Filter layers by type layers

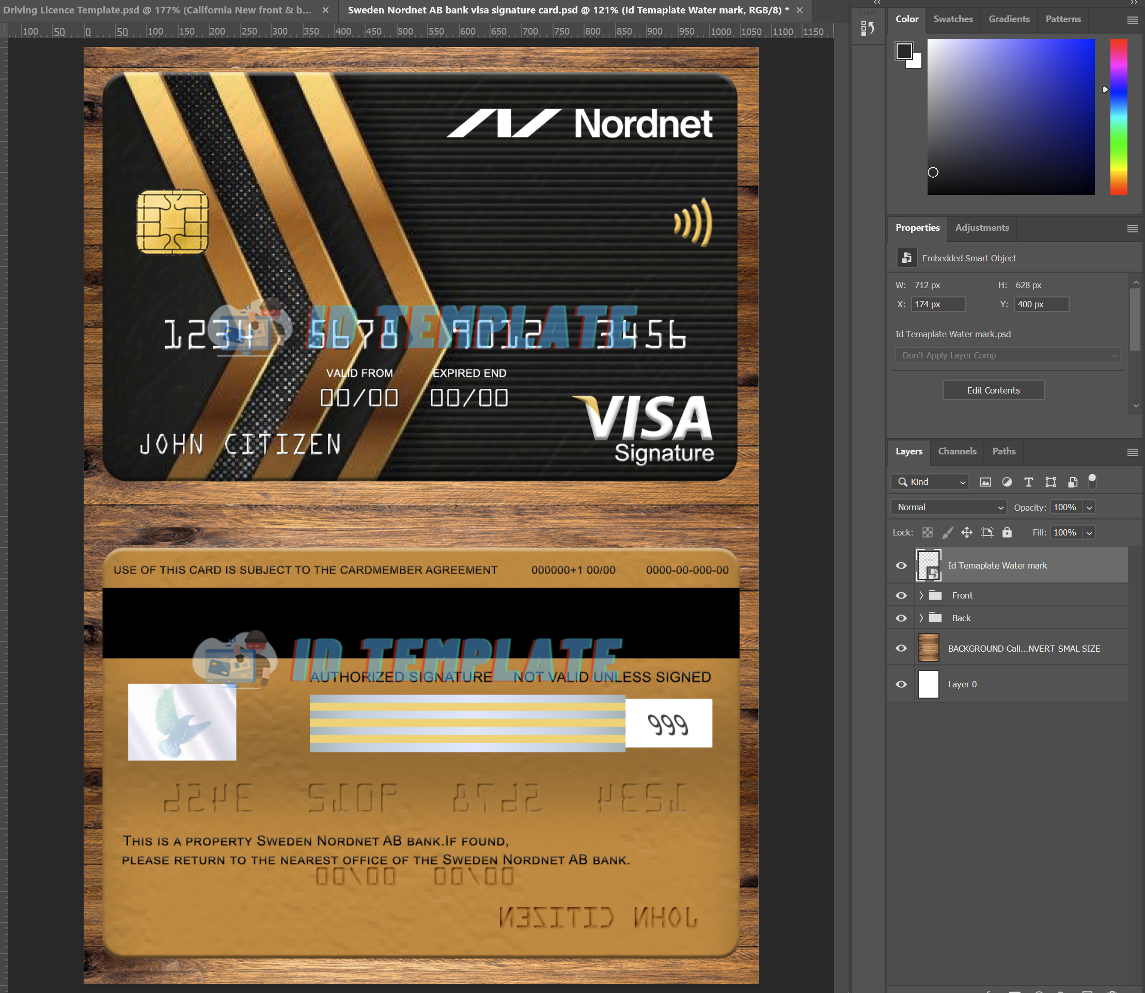point(1029,482)
